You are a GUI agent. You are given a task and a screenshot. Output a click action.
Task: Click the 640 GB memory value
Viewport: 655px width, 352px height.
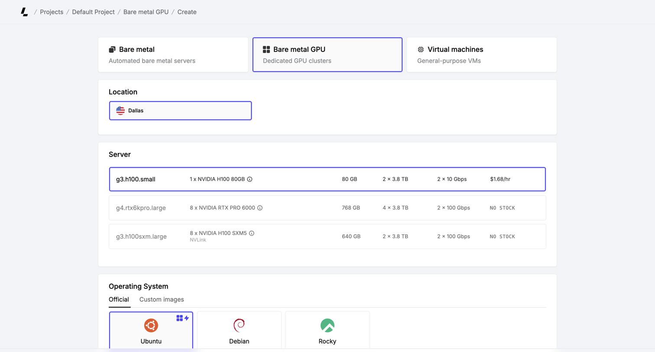(x=351, y=237)
